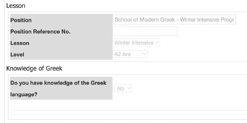Click the Greek language knowledge question label
The height and width of the screenshot is (123, 247).
58,89
